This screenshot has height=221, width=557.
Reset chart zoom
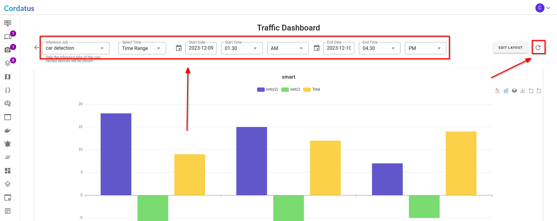coord(539,91)
